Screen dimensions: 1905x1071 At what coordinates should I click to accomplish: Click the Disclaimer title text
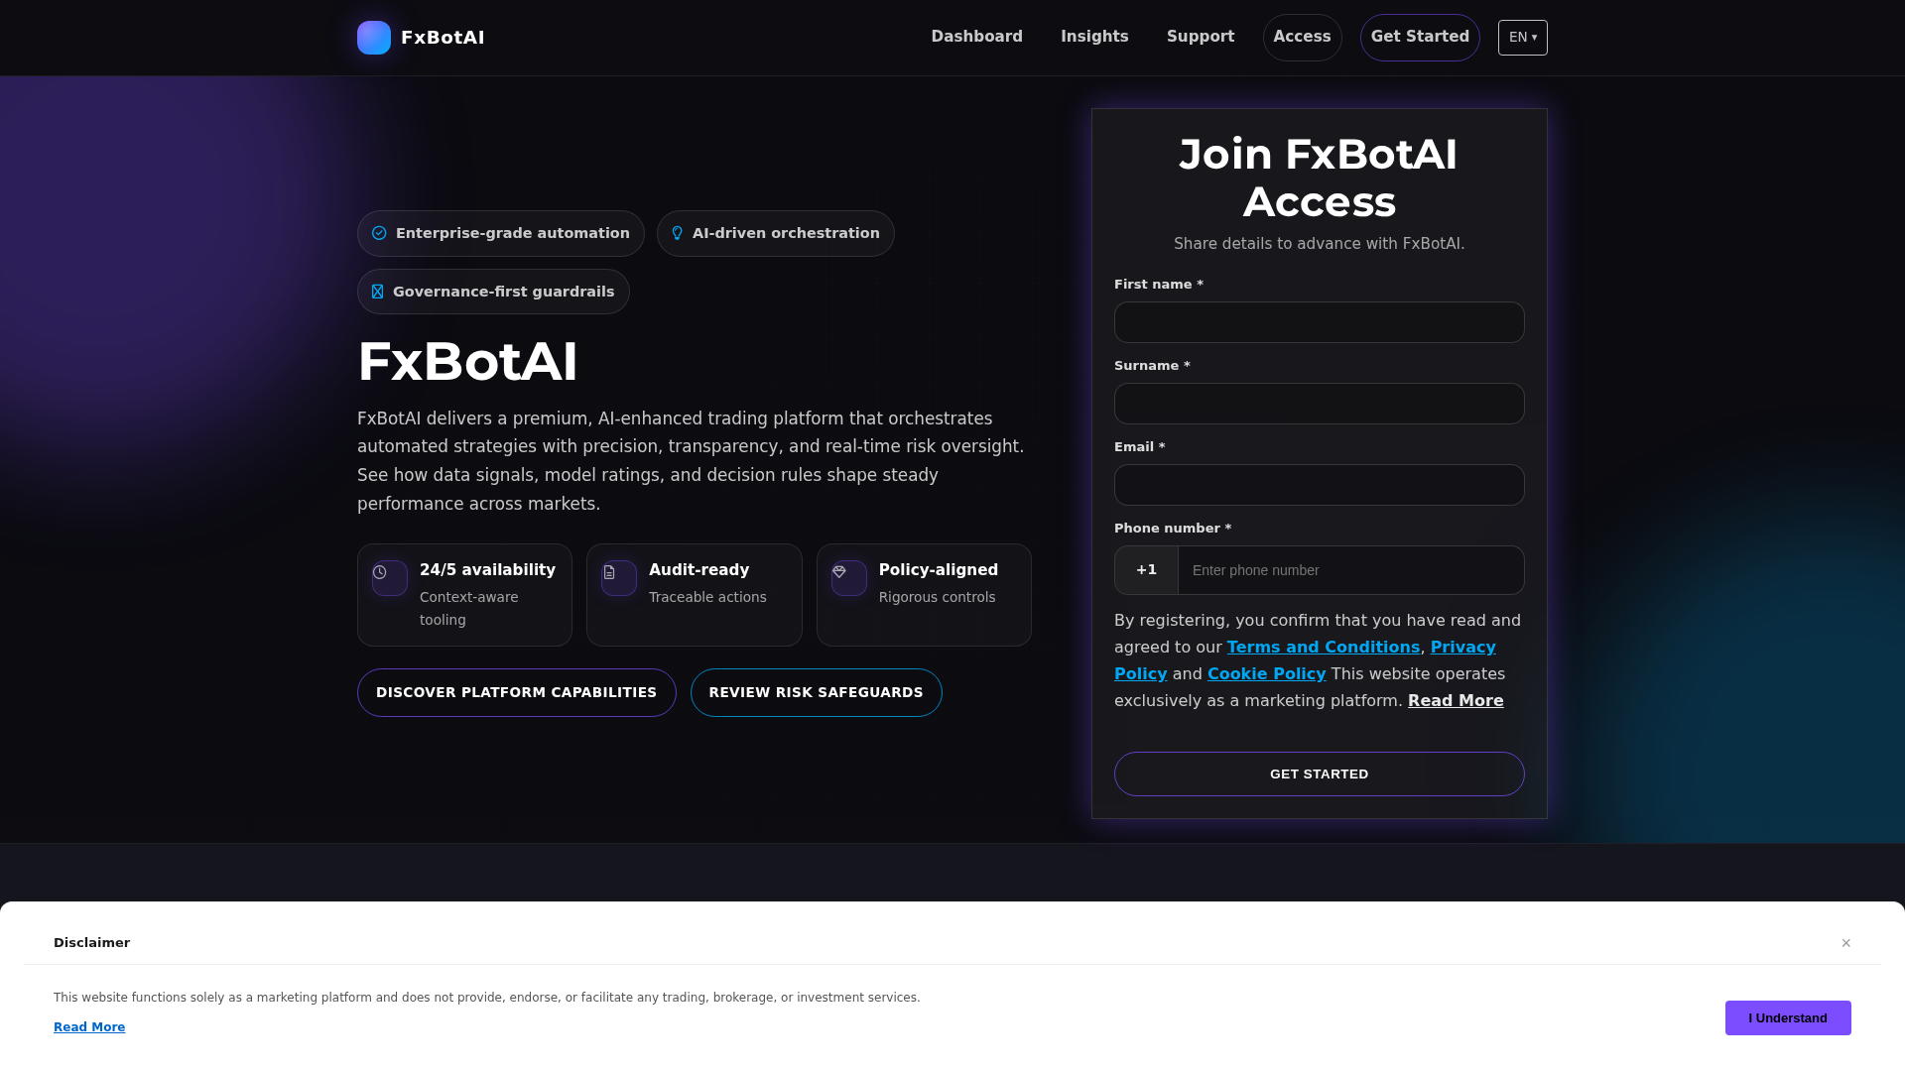click(91, 943)
